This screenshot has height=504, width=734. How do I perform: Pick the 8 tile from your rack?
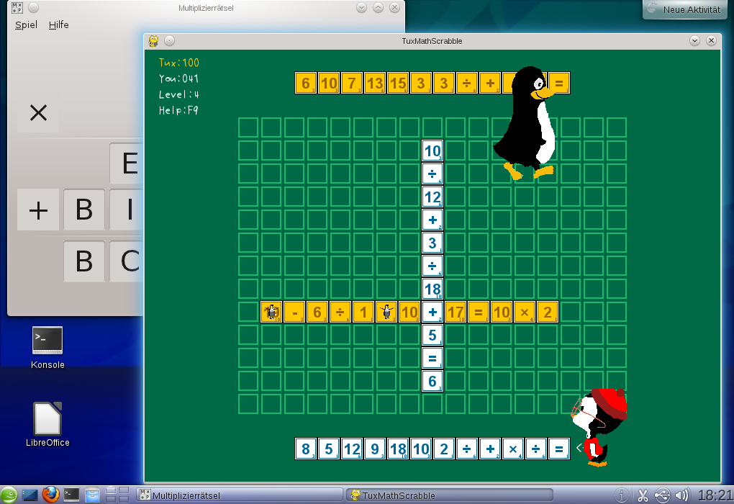(x=306, y=449)
